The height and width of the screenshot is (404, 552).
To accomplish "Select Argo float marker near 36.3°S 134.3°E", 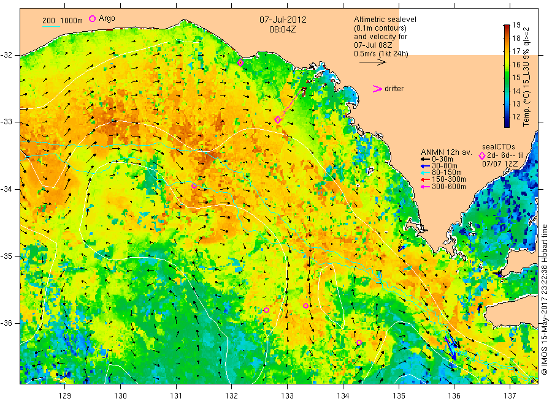I will pos(359,343).
